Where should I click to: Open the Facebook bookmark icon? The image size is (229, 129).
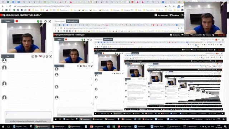coord(21,10)
